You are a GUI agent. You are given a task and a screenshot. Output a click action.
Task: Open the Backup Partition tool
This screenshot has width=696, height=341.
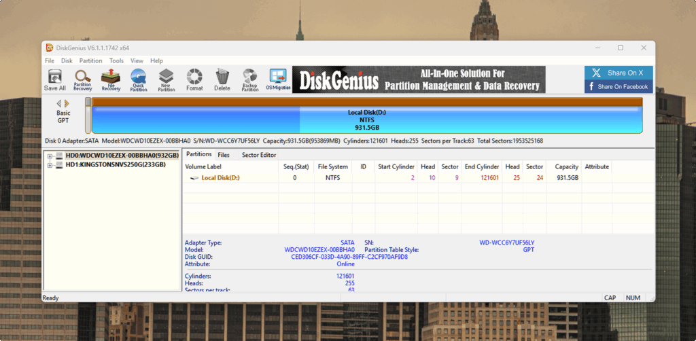point(250,80)
